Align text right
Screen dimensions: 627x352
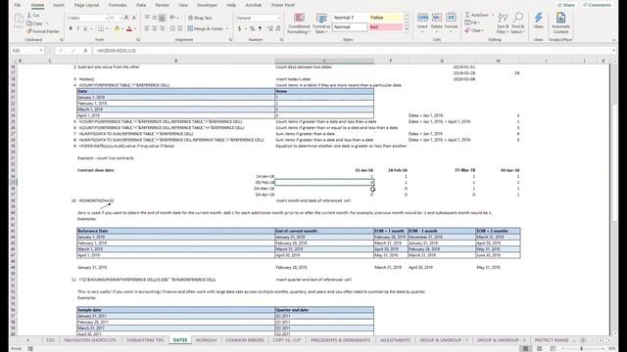162,28
